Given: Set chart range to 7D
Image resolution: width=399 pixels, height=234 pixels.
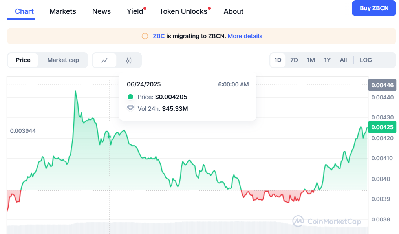Looking at the screenshot, I should pyautogui.click(x=294, y=60).
